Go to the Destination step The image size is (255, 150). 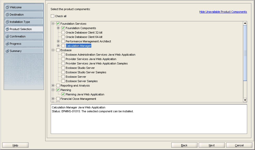coord(24,14)
